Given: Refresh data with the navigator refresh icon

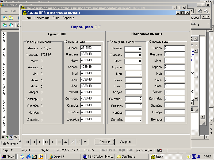Looking at the screenshot, I should point(85,142).
